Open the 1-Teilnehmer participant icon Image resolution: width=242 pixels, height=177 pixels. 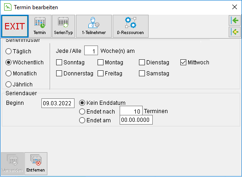[x=94, y=26]
